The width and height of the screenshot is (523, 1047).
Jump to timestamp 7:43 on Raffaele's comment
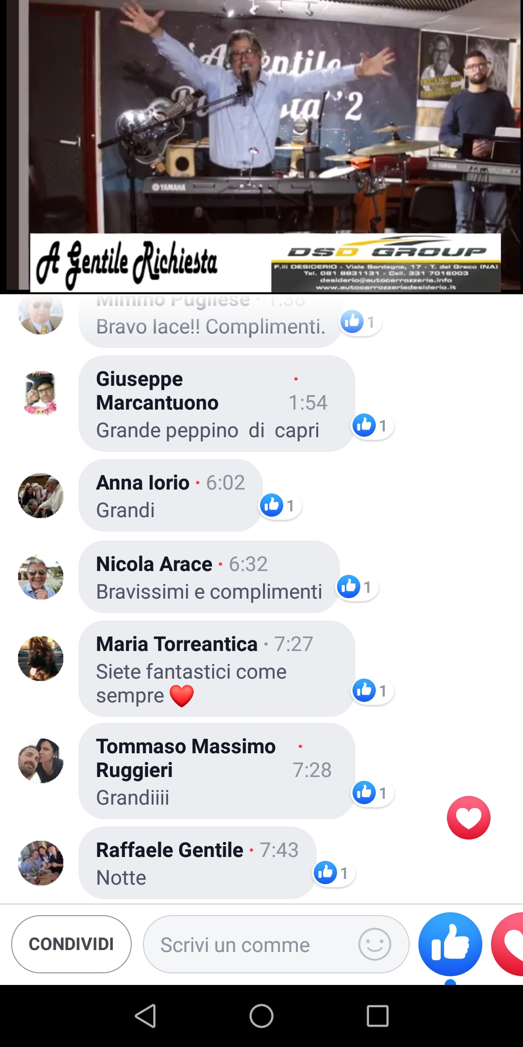point(279,850)
